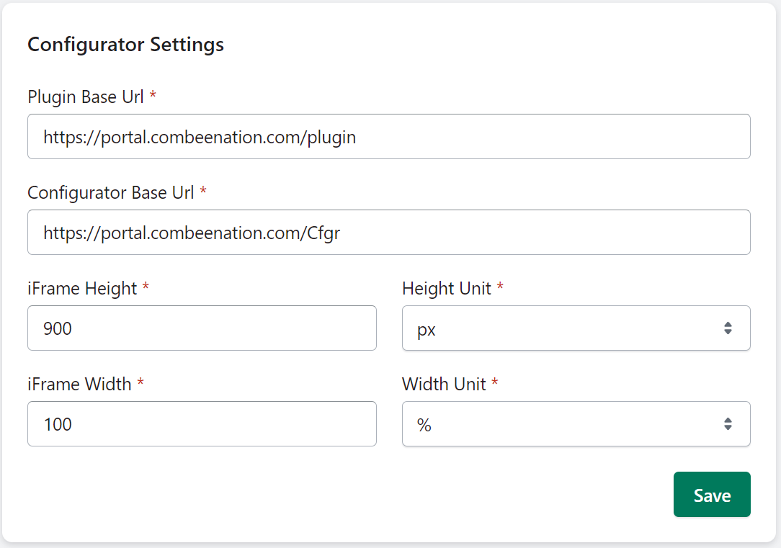Click the Width Unit label text
This screenshot has width=781, height=548.
pos(444,384)
